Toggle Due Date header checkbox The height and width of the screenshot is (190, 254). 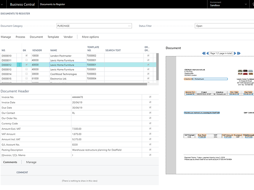click(150, 107)
